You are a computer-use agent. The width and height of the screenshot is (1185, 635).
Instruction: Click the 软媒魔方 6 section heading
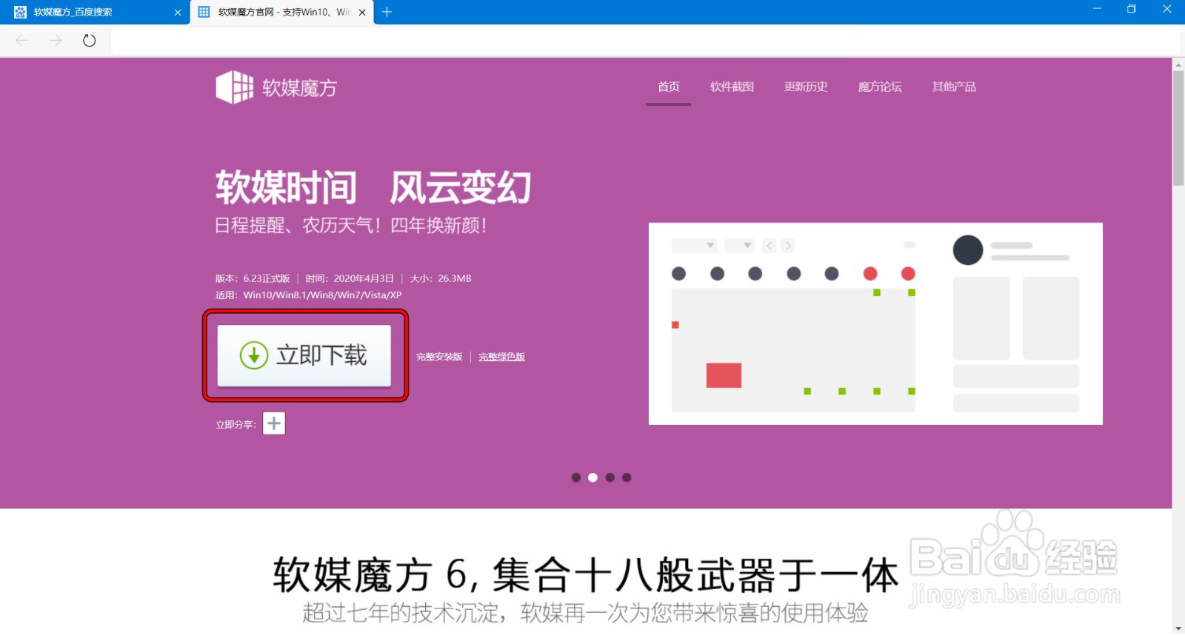pos(585,575)
